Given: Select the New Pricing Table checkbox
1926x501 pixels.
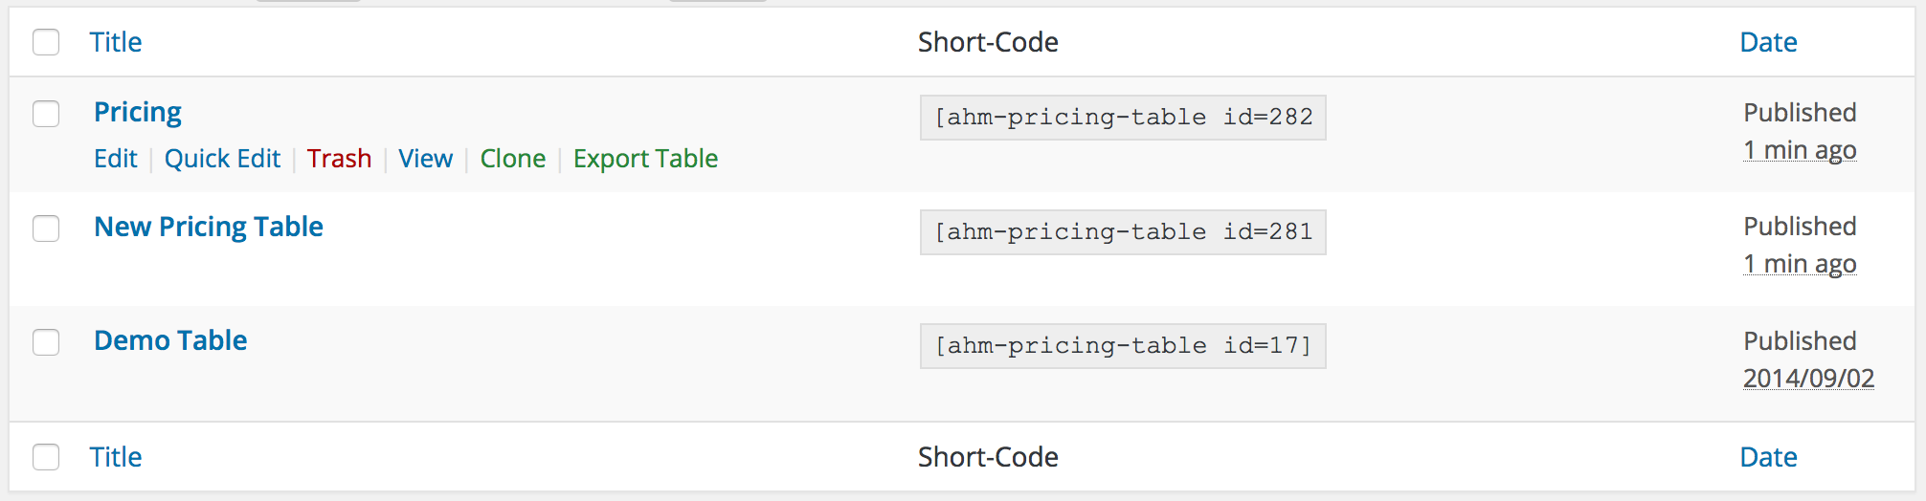Looking at the screenshot, I should 46,229.
